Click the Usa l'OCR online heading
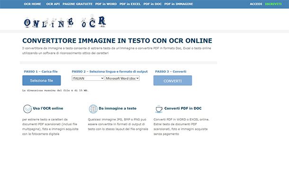 48,108
